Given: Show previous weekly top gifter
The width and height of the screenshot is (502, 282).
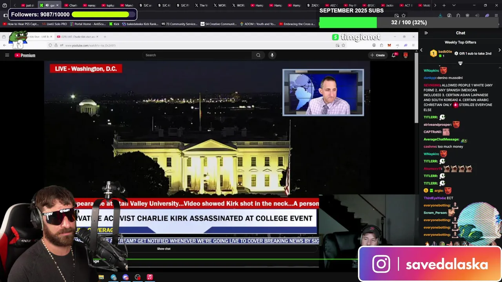Looking at the screenshot, I should point(421,50).
